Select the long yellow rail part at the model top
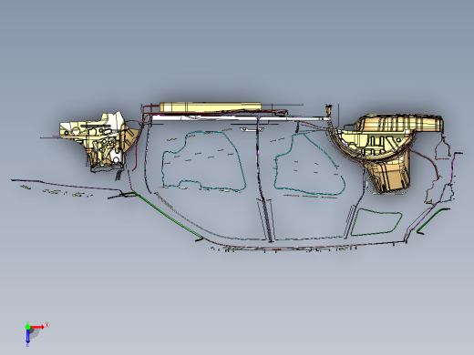 click(211, 106)
